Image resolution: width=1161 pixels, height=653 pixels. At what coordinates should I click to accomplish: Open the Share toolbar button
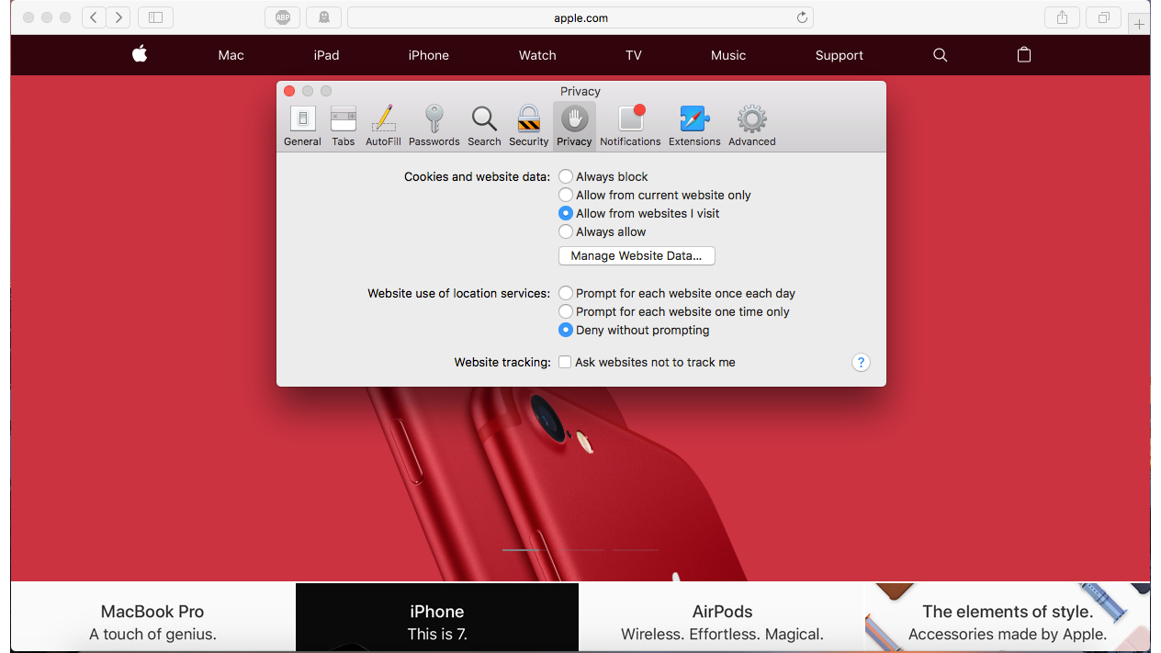(1062, 17)
